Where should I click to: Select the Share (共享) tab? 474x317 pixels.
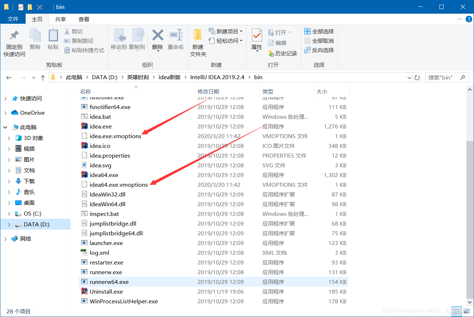61,19
